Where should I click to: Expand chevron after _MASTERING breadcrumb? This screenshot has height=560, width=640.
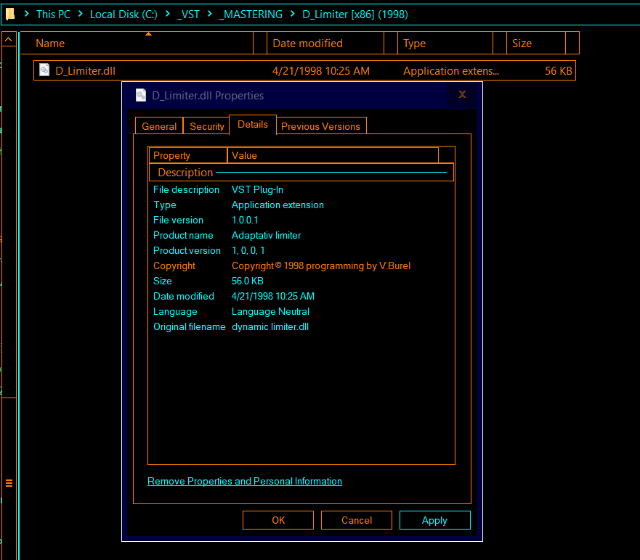pyautogui.click(x=293, y=15)
